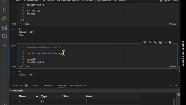186x105 pixels.
Task: Click the value 0 of variable b
Action: pos(86,101)
